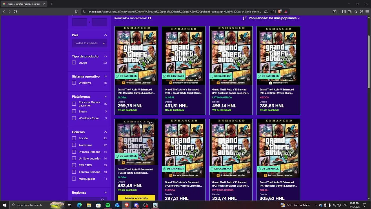Collapse the Sistema operativo section
The width and height of the screenshot is (371, 209).
[106, 77]
